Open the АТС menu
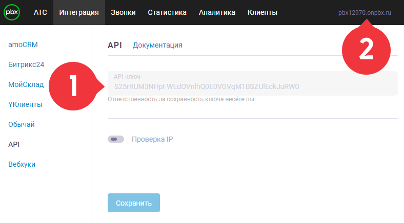This screenshot has height=223, width=404. pyautogui.click(x=41, y=12)
